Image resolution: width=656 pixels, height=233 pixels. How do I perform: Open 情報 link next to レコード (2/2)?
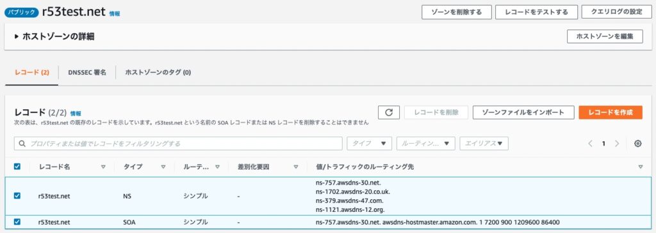pyautogui.click(x=76, y=114)
